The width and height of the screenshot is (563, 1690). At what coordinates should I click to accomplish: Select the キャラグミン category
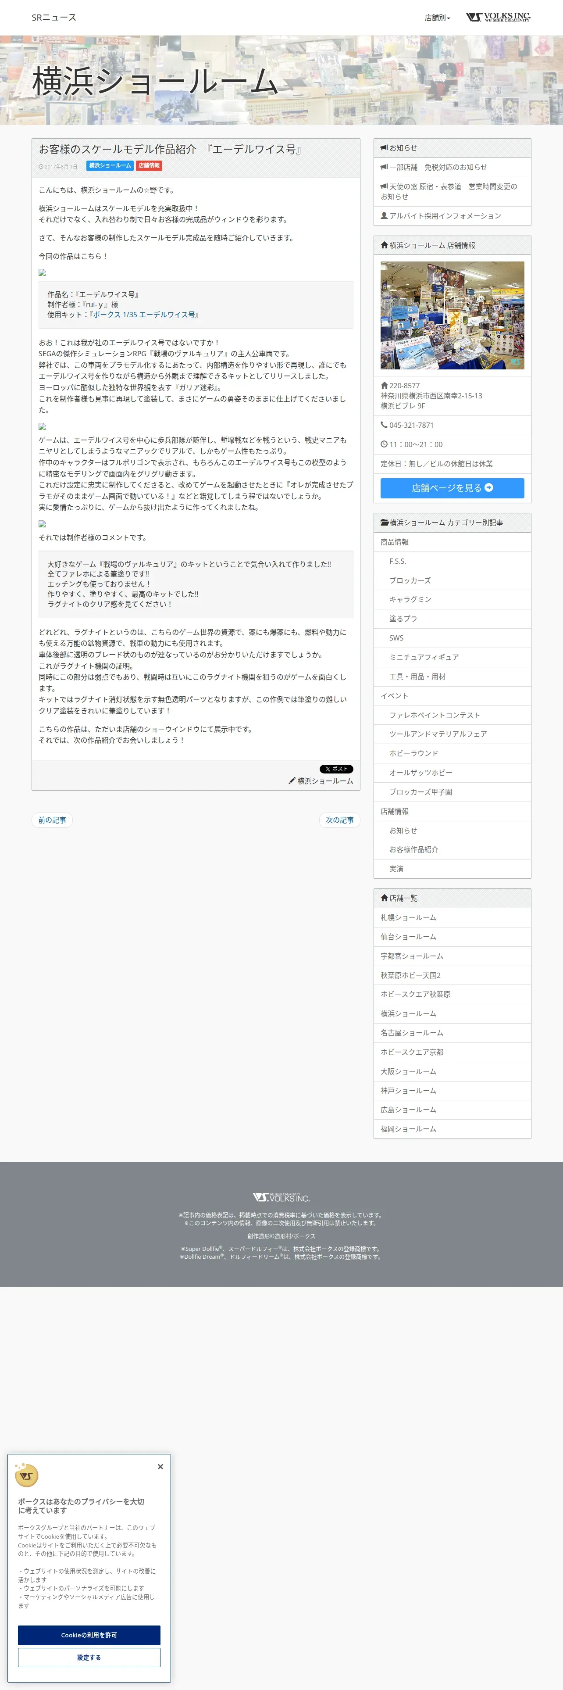452,600
